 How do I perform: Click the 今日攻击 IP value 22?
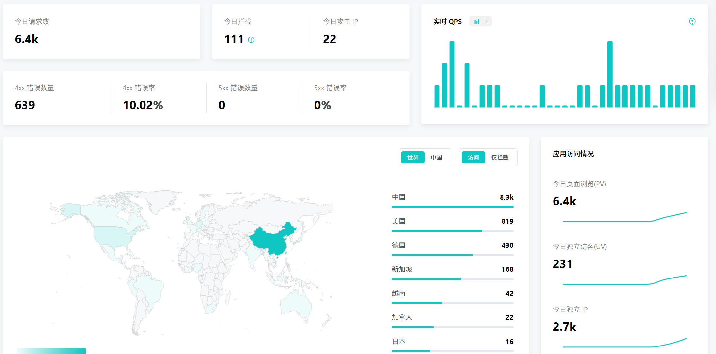tap(329, 39)
